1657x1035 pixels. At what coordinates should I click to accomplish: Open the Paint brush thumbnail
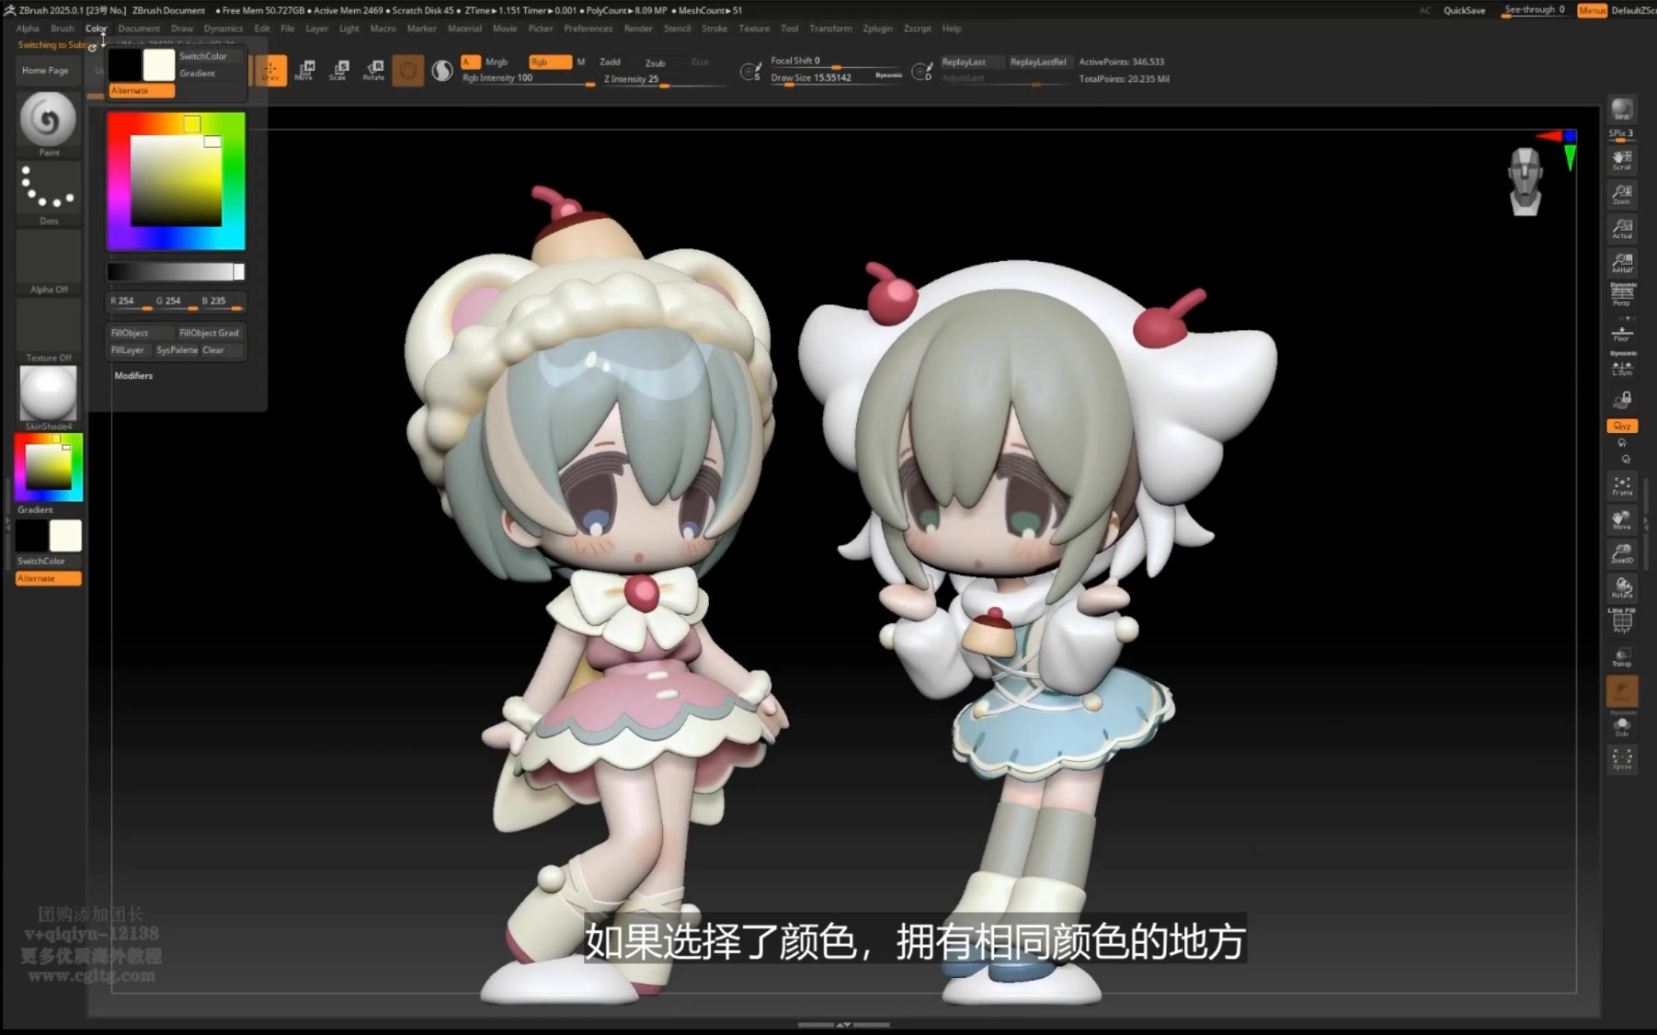[48, 121]
